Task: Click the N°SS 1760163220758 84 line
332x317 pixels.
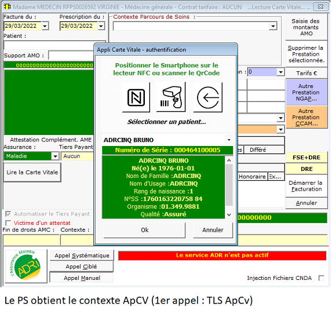Action: tap(163, 199)
